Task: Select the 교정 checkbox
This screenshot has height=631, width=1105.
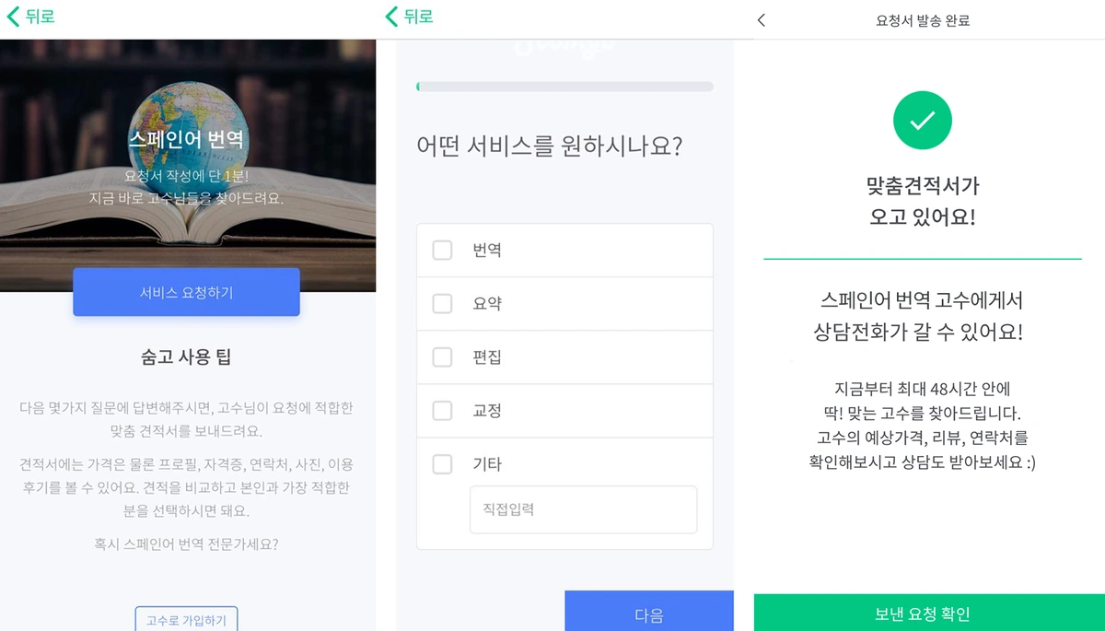Action: (x=443, y=410)
